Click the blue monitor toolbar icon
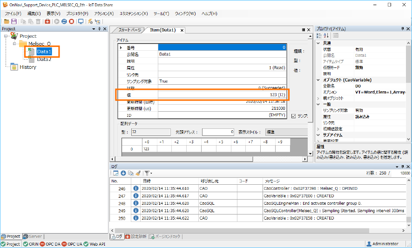Image resolution: width=412 pixels, height=248 pixels. pos(81,21)
